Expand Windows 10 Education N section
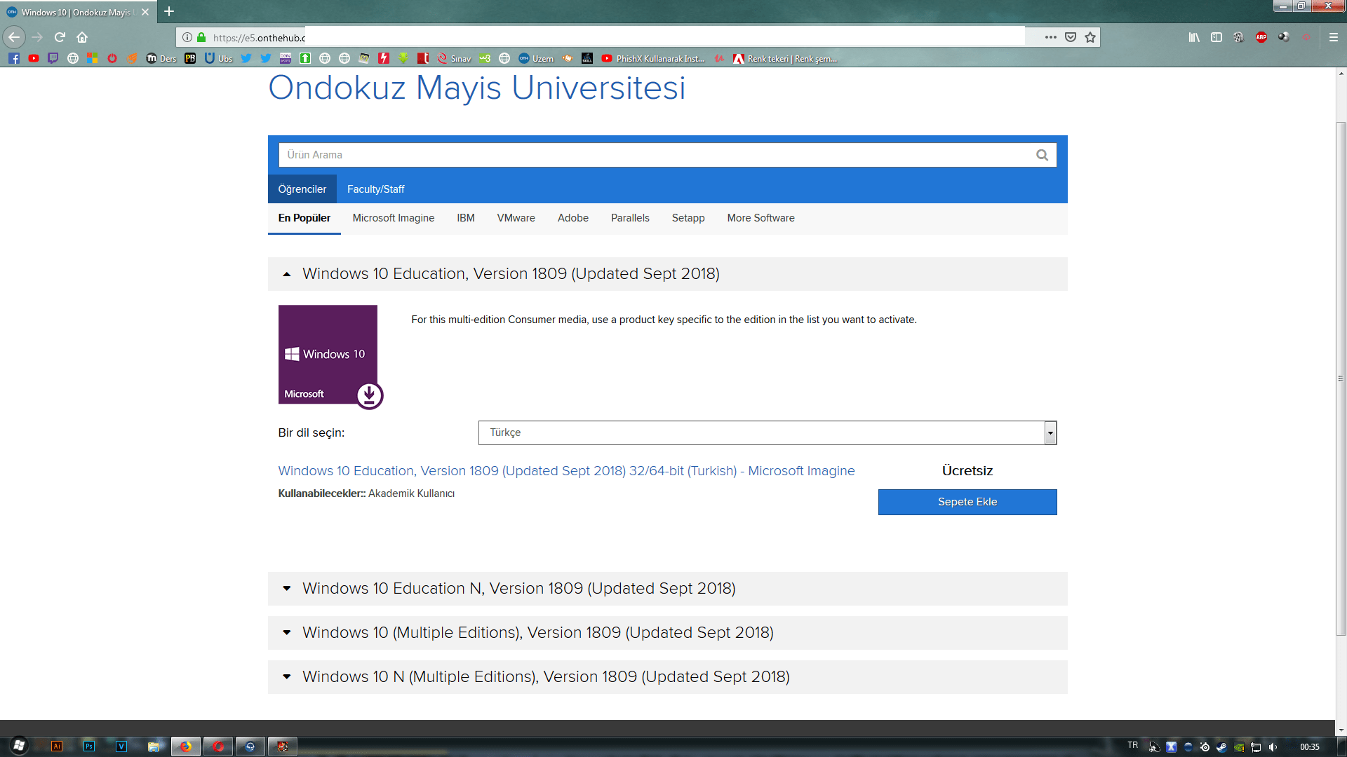 pyautogui.click(x=286, y=589)
